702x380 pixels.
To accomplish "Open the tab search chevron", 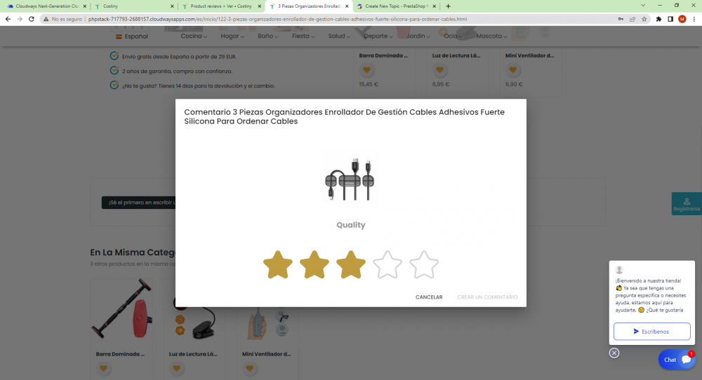I will (x=643, y=6).
